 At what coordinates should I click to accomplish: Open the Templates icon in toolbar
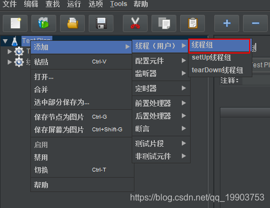tap(44, 23)
